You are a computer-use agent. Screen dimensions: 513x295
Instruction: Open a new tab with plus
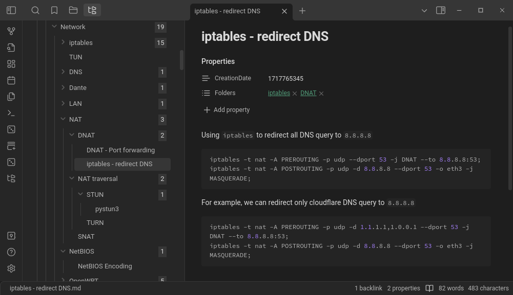(x=302, y=11)
